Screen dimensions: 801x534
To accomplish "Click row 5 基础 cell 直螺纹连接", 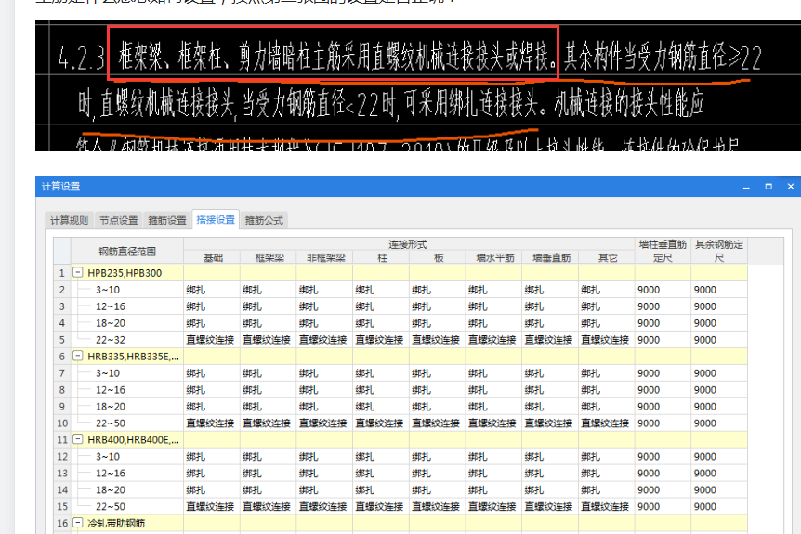I will tap(212, 340).
